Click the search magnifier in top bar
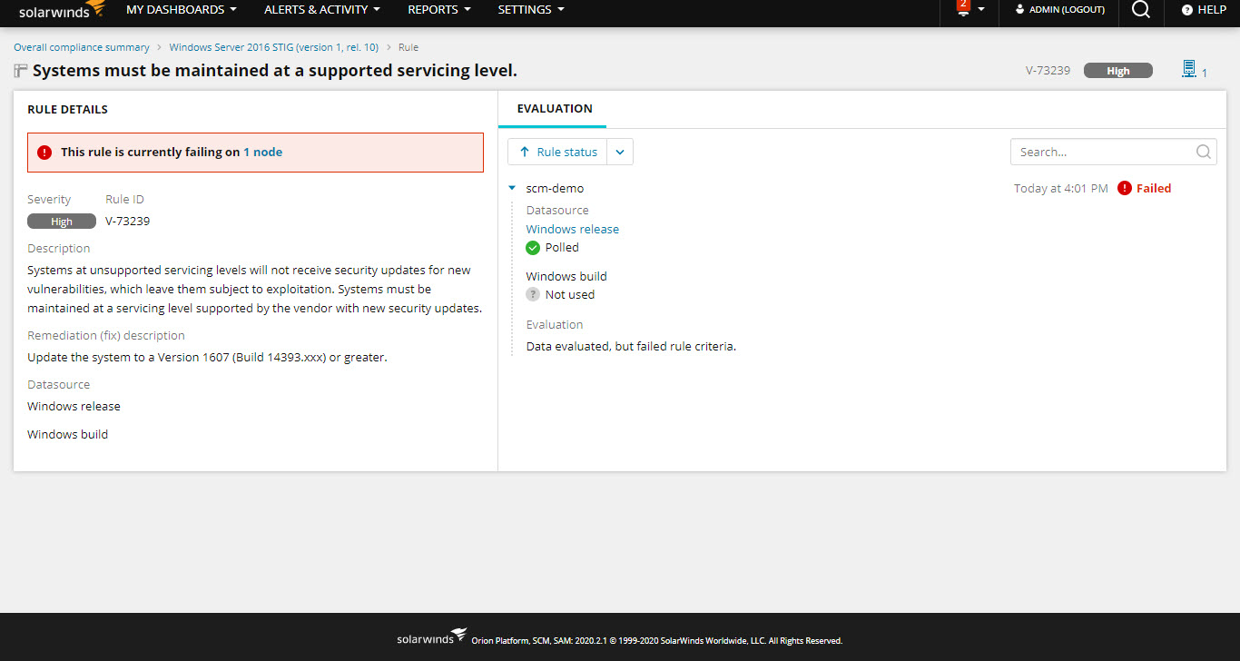This screenshot has width=1240, height=661. click(x=1141, y=9)
